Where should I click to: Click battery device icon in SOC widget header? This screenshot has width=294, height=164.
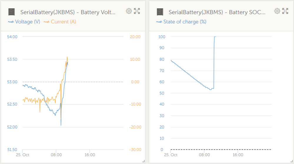[160, 12]
